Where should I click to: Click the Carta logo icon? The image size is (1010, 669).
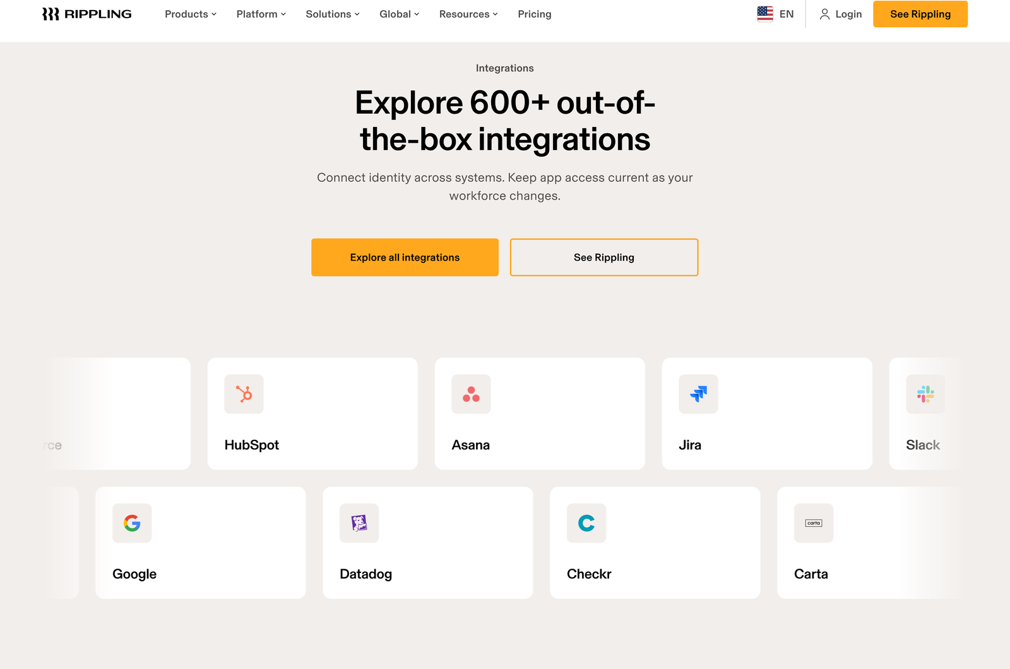pos(814,523)
